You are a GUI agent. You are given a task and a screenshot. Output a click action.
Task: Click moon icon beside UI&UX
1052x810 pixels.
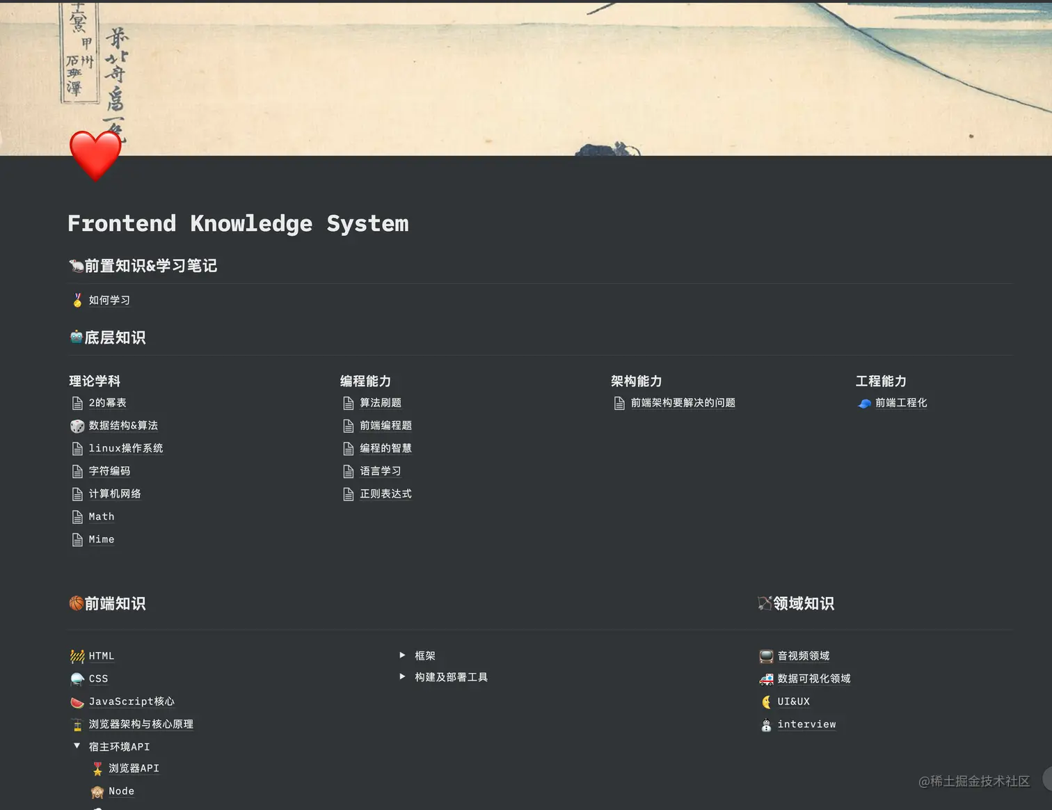click(x=766, y=702)
